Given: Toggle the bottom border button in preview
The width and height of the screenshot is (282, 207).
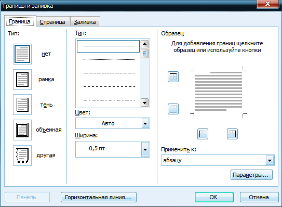Looking at the screenshot, I should click(x=173, y=109).
